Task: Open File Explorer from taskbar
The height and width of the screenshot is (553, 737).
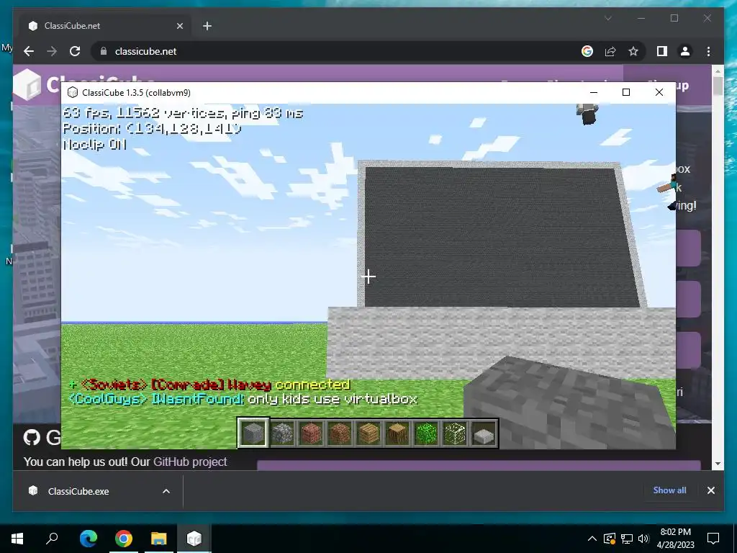Action: (159, 539)
